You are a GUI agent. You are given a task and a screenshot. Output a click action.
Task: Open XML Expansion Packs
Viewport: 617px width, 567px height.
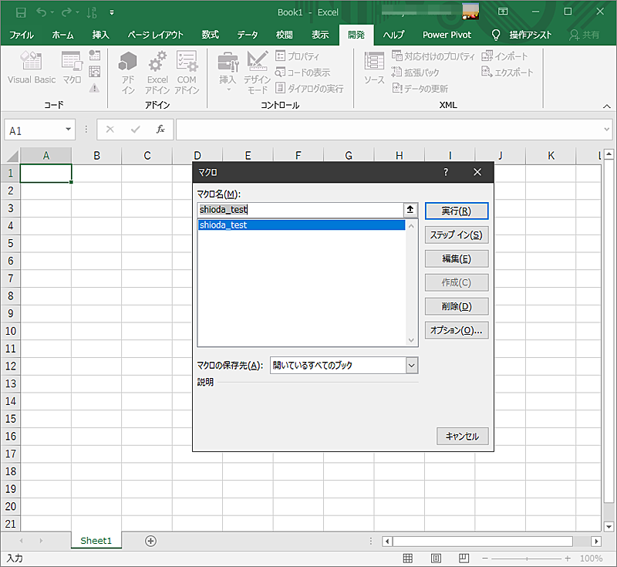(415, 73)
